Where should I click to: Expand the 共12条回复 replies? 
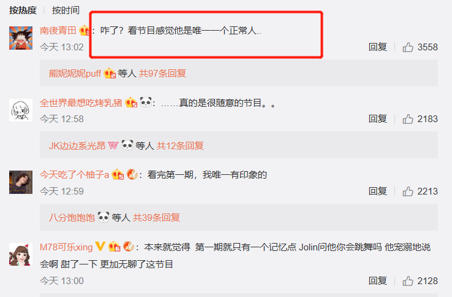click(180, 145)
